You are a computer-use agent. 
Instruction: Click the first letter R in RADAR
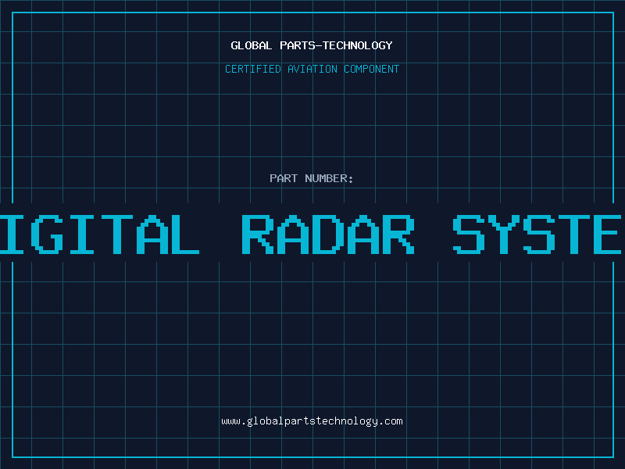(x=257, y=233)
